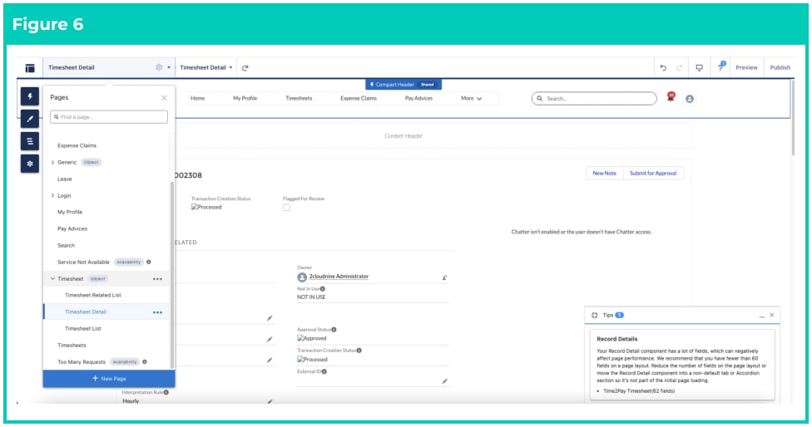
Task: Click the info icon beside Approval Status
Action: [x=334, y=329]
